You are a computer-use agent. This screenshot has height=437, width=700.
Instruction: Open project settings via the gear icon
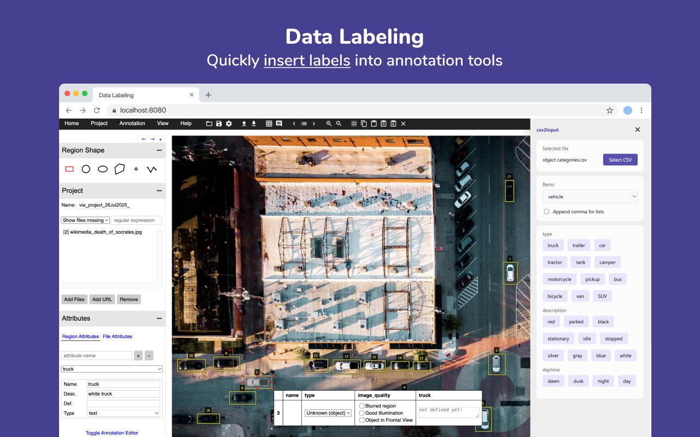pos(229,123)
